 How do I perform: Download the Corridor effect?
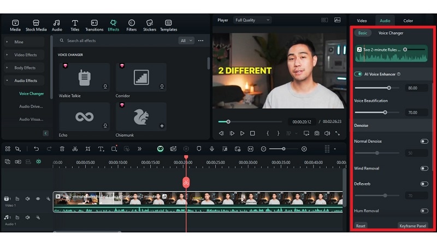pyautogui.click(x=162, y=86)
